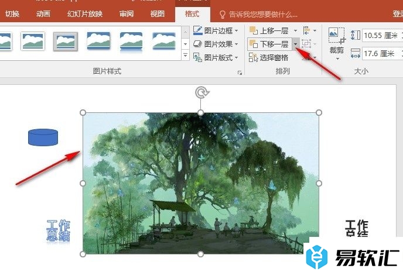Select the black 工作总结 text on right
The image size is (403, 272).
point(357,228)
